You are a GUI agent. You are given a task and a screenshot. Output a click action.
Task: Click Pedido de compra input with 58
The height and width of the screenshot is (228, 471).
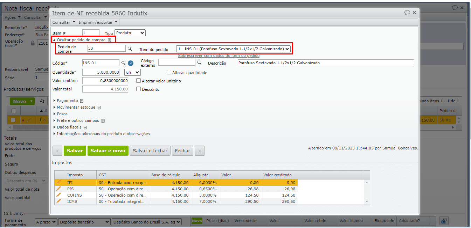106,48
